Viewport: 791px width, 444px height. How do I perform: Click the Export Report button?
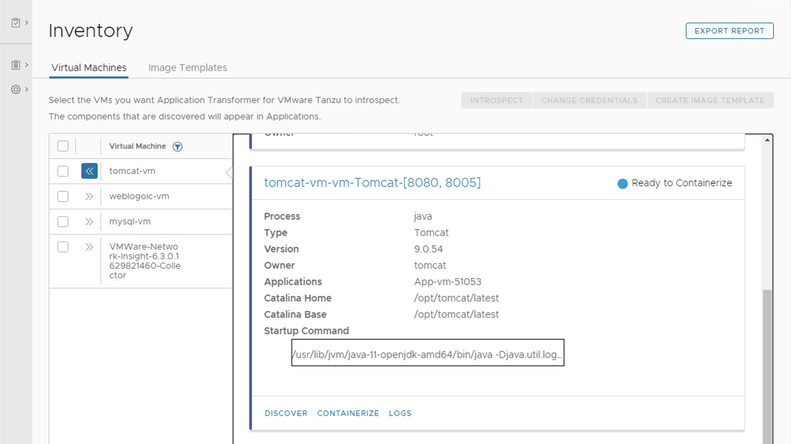click(x=730, y=31)
